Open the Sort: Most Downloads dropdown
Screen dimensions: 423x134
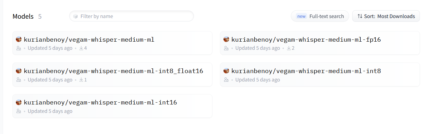[386, 16]
